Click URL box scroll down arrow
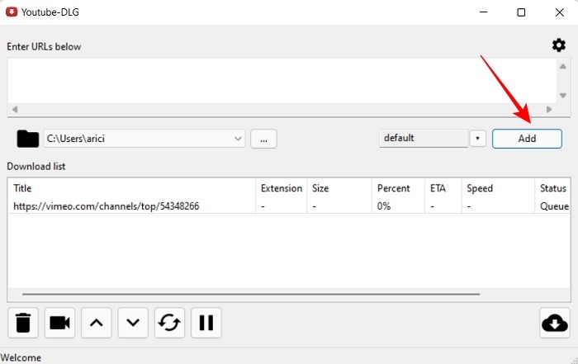Image resolution: width=578 pixels, height=364 pixels. click(x=563, y=96)
